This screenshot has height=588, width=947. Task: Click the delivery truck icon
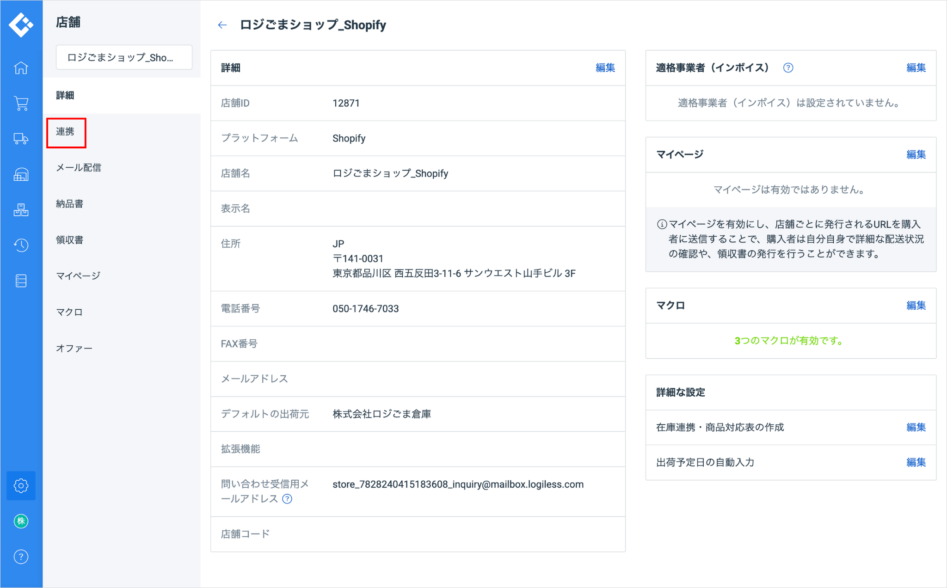coord(21,139)
